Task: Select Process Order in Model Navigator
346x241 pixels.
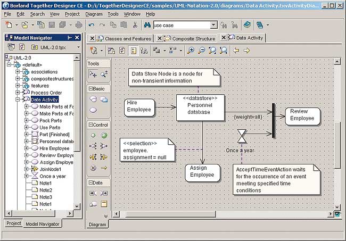Action: pyautogui.click(x=46, y=93)
